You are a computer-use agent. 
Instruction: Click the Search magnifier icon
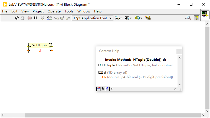(188, 18)
